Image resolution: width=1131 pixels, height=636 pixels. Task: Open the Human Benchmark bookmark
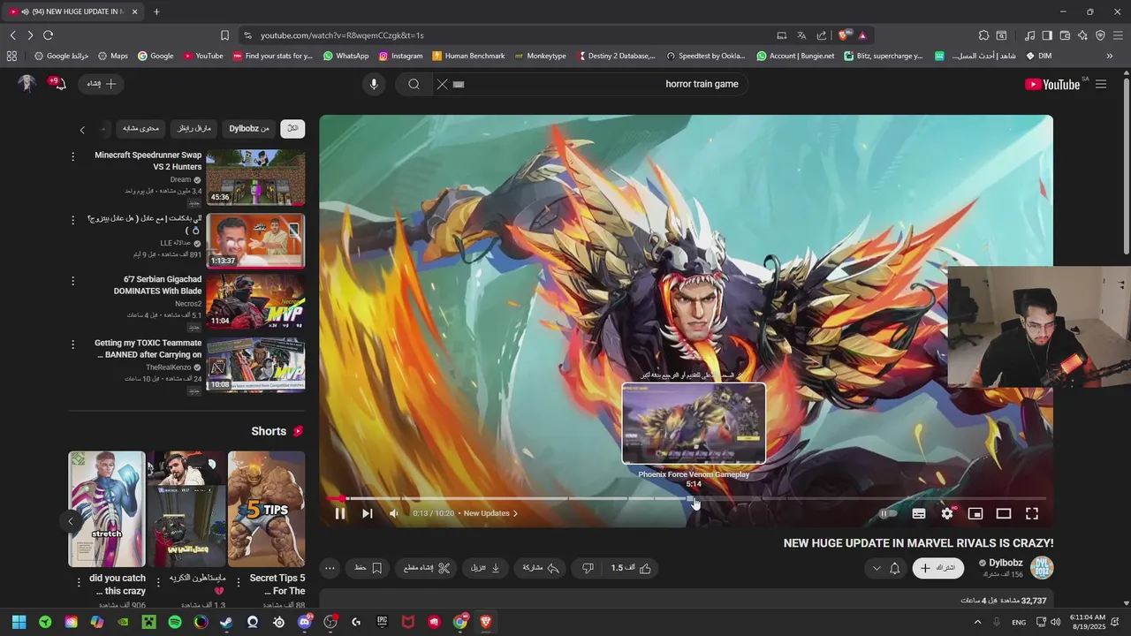(468, 56)
